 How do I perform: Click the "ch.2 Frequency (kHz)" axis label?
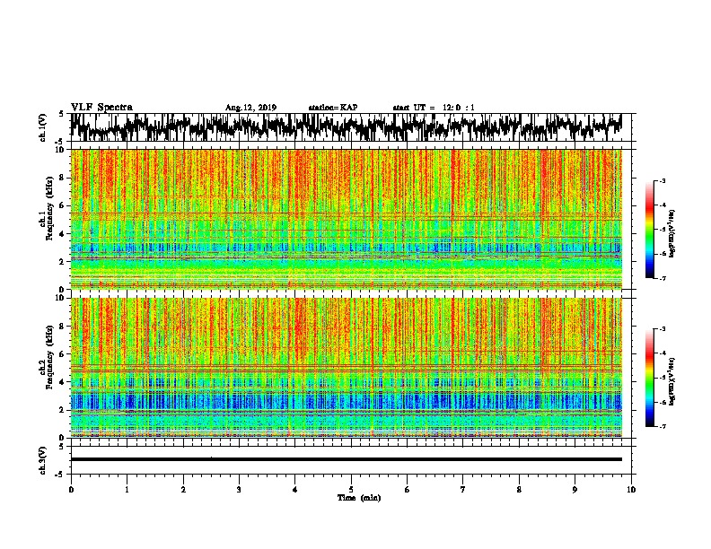46,357
